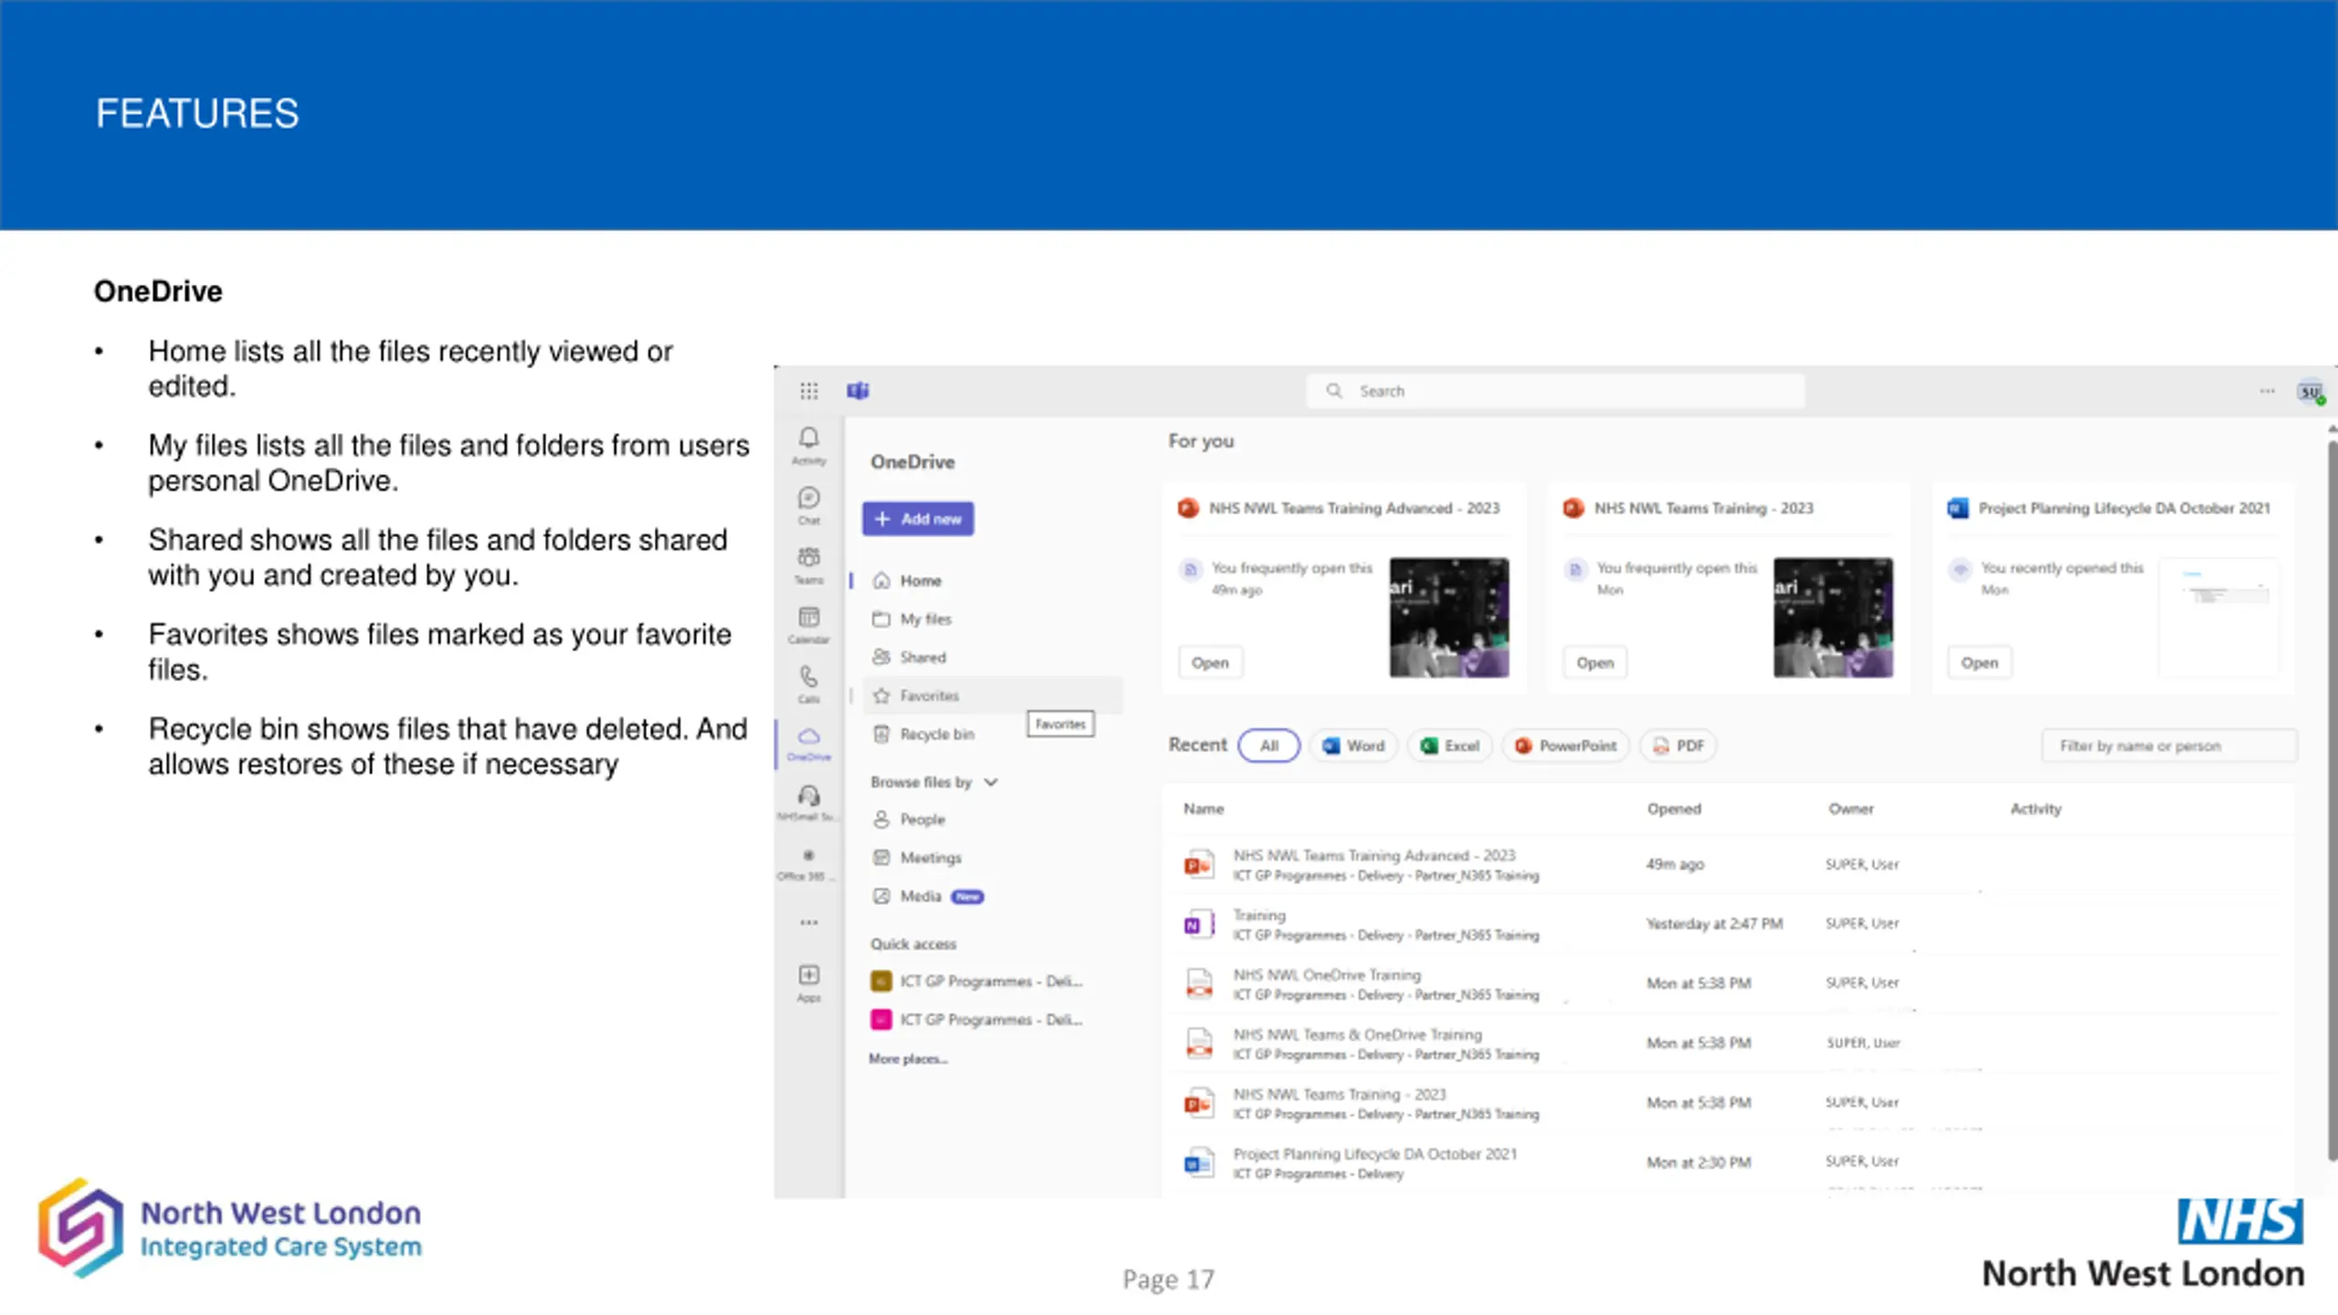Filter recent files by Excel
This screenshot has width=2338, height=1315.
coord(1449,746)
